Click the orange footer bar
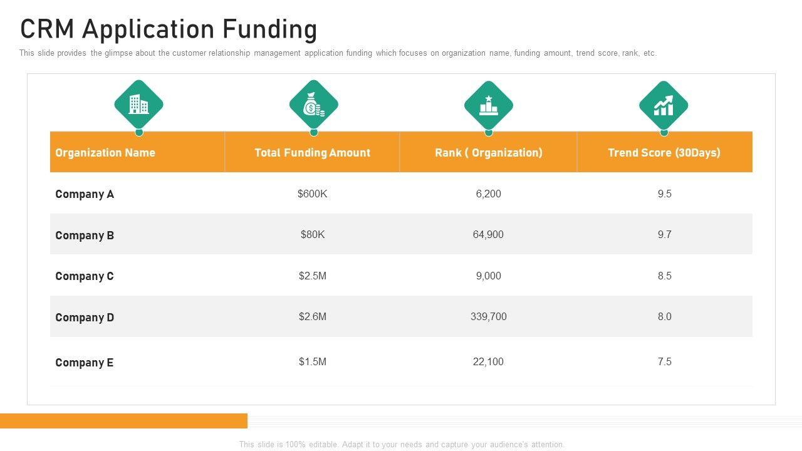This screenshot has height=451, width=802. (123, 420)
